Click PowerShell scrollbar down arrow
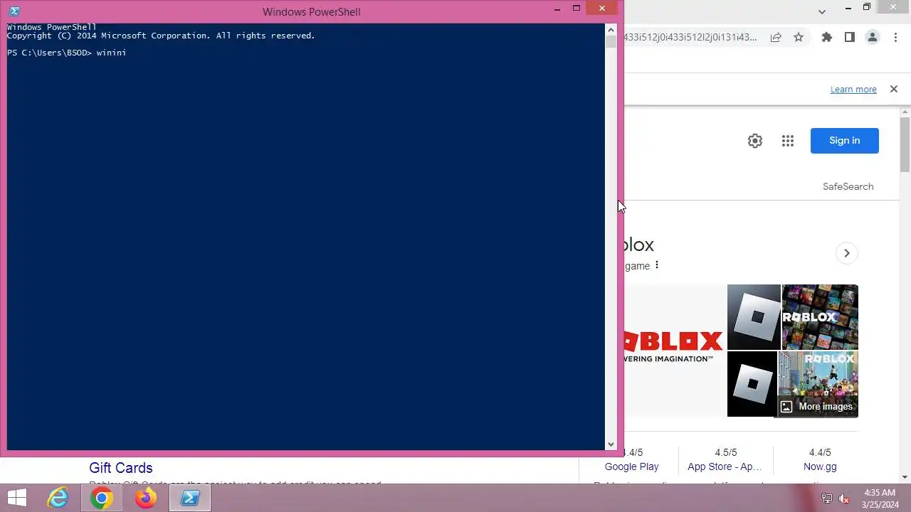This screenshot has width=911, height=512. pyautogui.click(x=611, y=444)
